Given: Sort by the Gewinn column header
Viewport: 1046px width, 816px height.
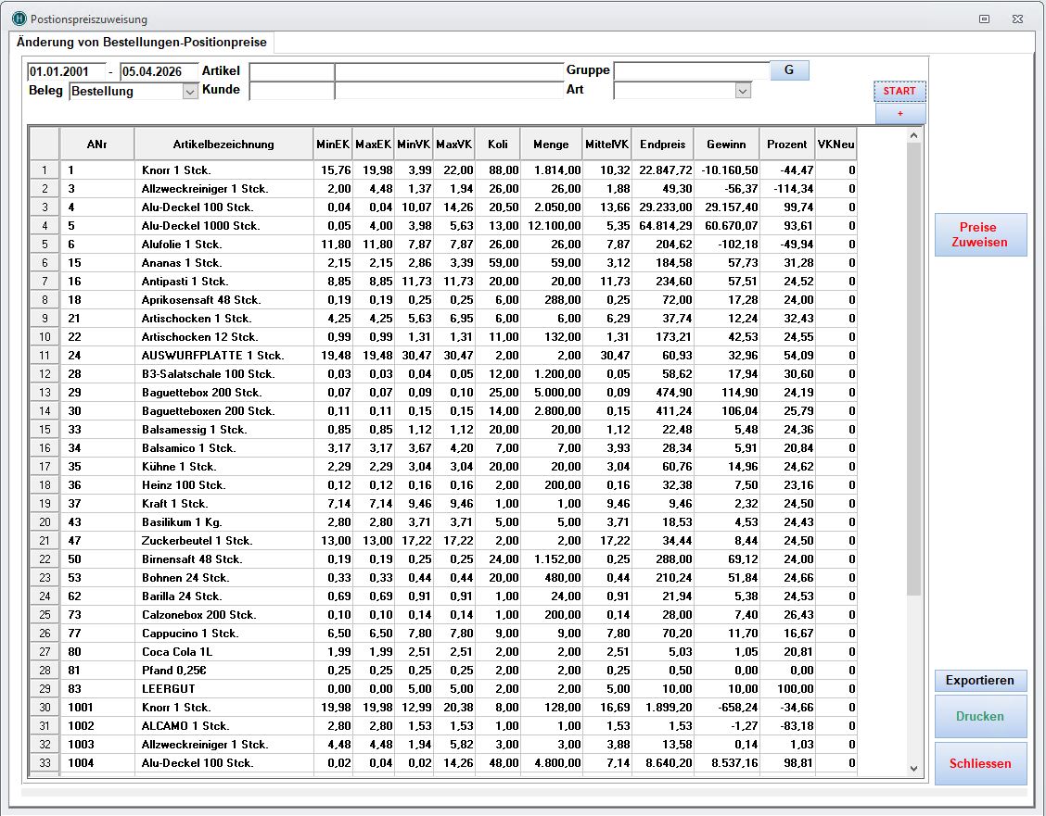Looking at the screenshot, I should click(726, 144).
